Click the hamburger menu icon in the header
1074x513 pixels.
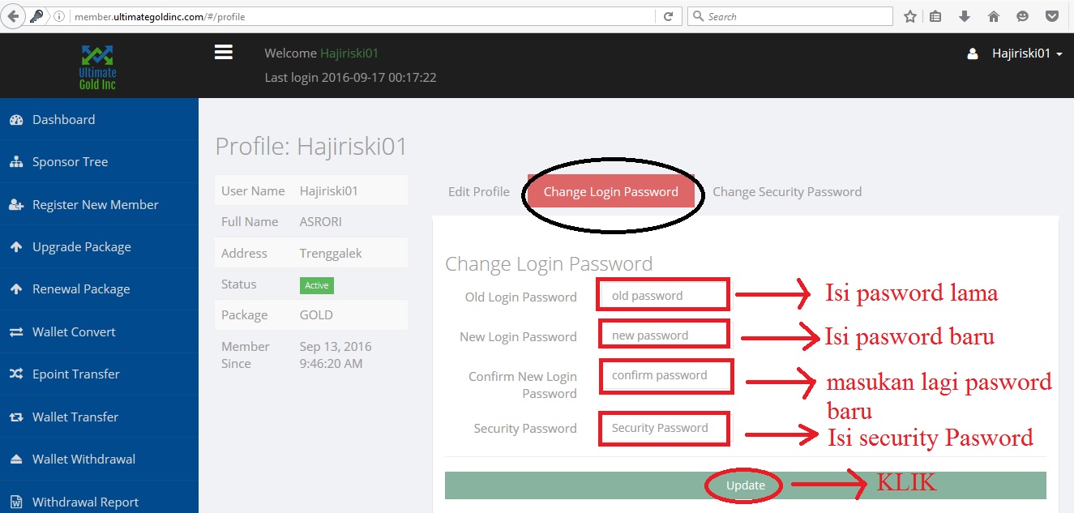pyautogui.click(x=222, y=51)
